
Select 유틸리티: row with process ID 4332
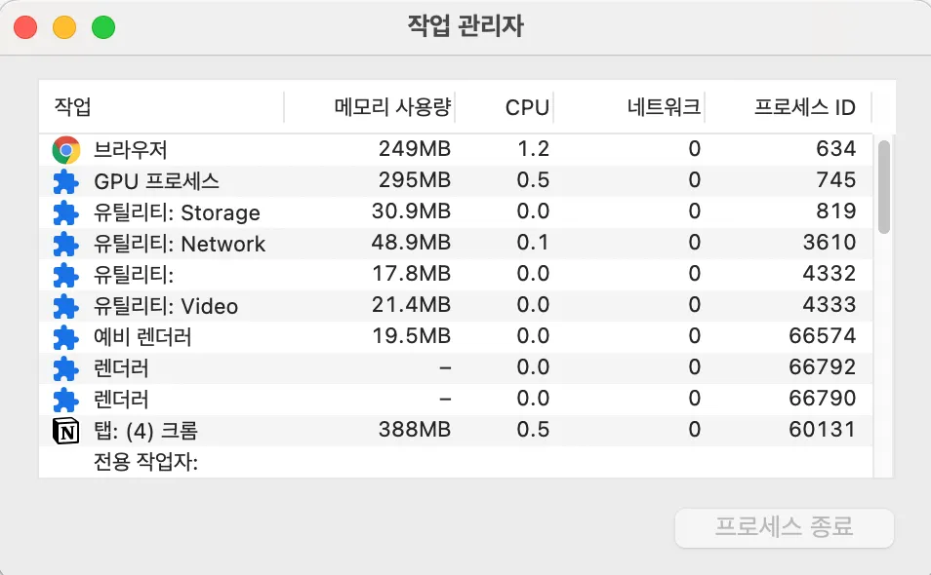390,274
